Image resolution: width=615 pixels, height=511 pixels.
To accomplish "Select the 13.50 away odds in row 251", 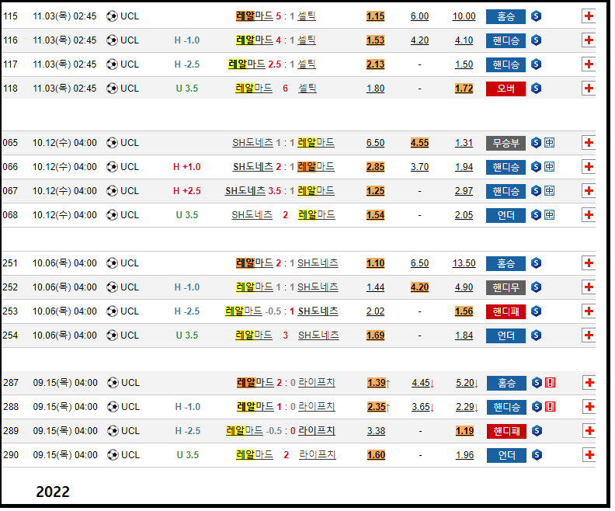I will click(464, 263).
